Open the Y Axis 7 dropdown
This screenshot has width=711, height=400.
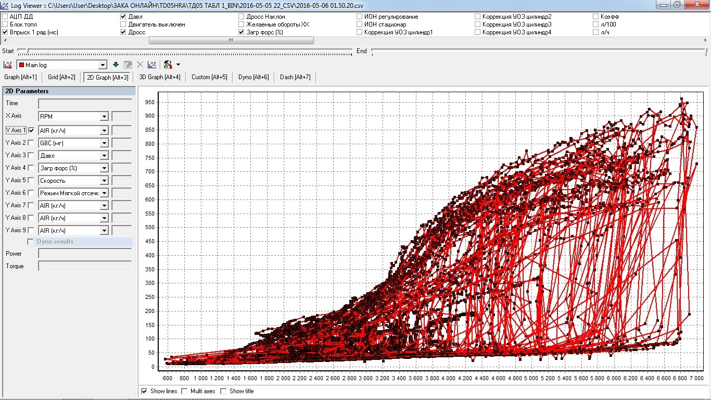click(x=104, y=206)
